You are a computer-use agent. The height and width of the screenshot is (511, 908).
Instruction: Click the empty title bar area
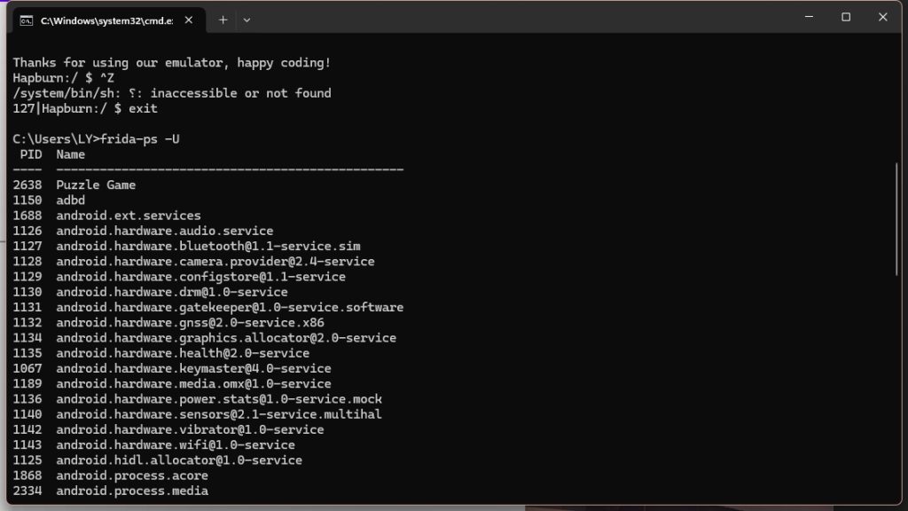[521, 19]
